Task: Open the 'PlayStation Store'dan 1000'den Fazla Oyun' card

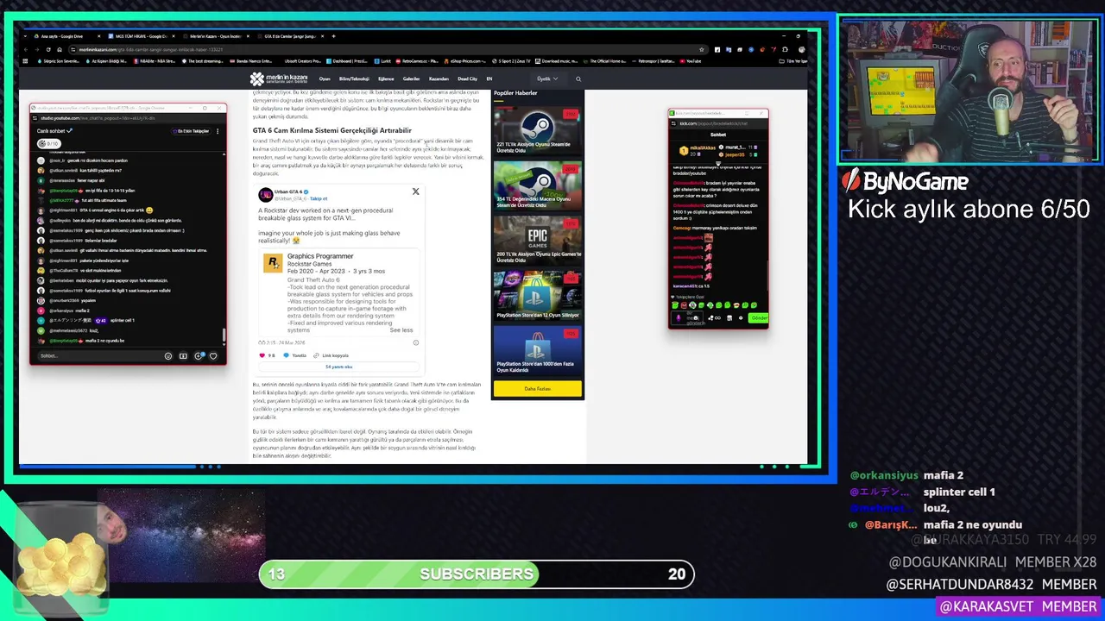Action: [537, 350]
